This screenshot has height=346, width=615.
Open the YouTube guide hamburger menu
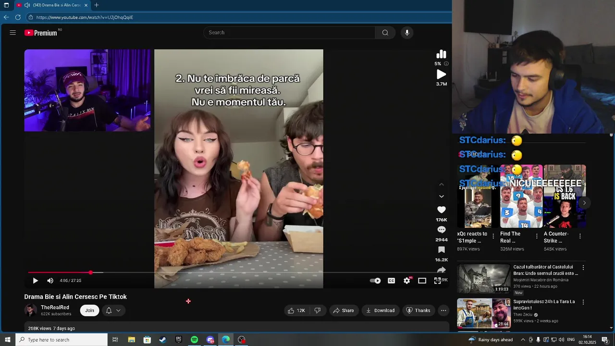click(x=13, y=33)
